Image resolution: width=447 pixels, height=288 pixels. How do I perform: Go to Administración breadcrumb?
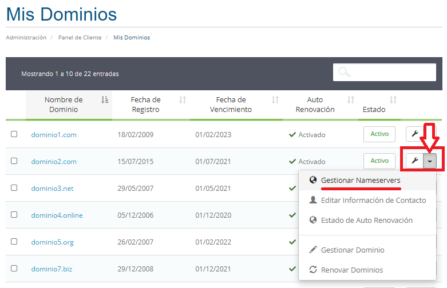point(26,38)
